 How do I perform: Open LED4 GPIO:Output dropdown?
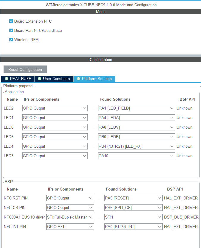click(55, 146)
